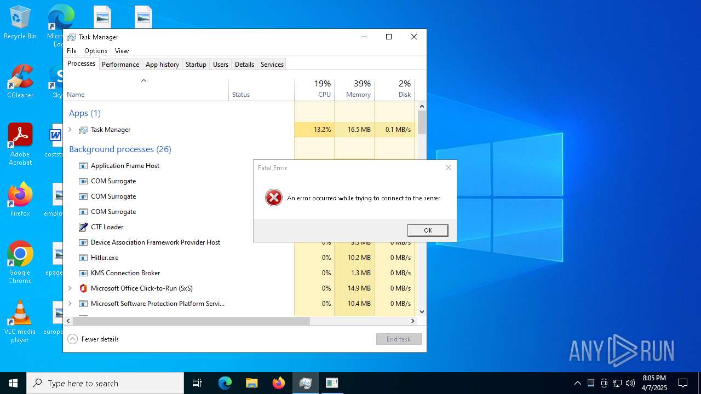This screenshot has width=701, height=394.
Task: Click the End task button
Action: (399, 339)
